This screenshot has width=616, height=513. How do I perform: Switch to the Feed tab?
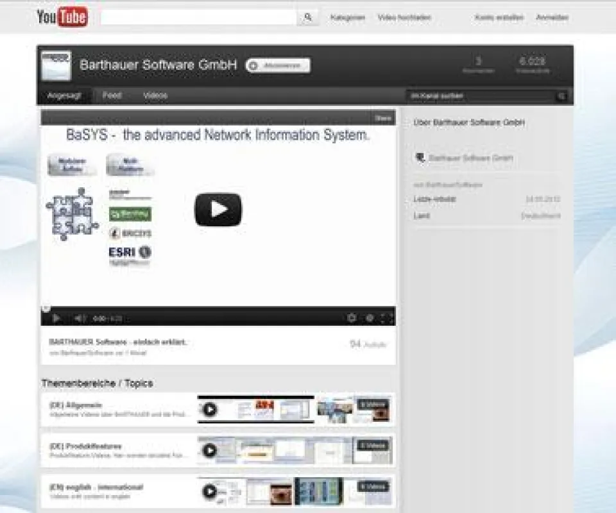[x=112, y=96]
